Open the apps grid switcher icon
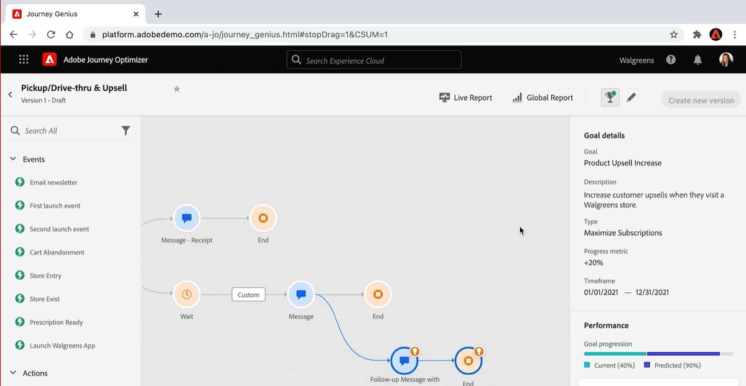The width and height of the screenshot is (746, 386). (x=23, y=60)
